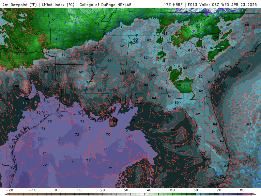The width and height of the screenshot is (261, 196).
Task: Click the '17Z HRRR' model run label
Action: coord(173,5)
